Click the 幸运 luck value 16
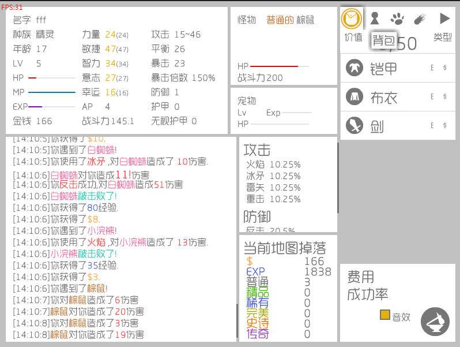Viewport: 460px width, 347px height. 110,92
